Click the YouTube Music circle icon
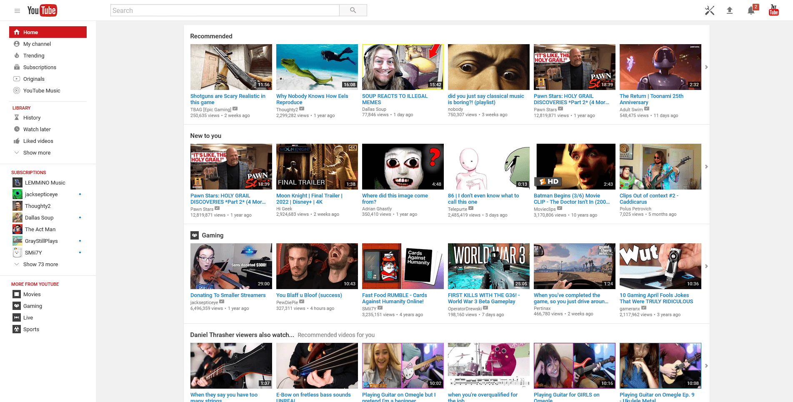793x402 pixels. (17, 90)
